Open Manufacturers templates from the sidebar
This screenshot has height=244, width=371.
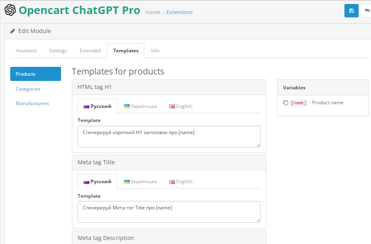click(x=32, y=103)
